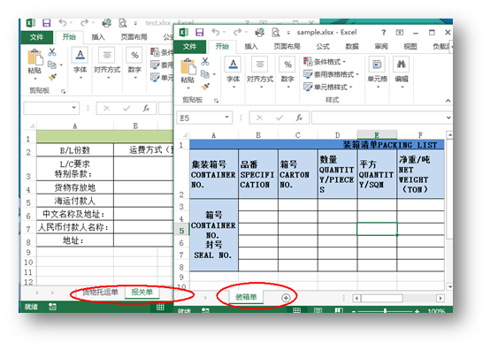Viewport: 490px width, 350px height.
Task: Select 货物托运单 sheet tab in test.xlsx
Action: pyautogui.click(x=100, y=293)
